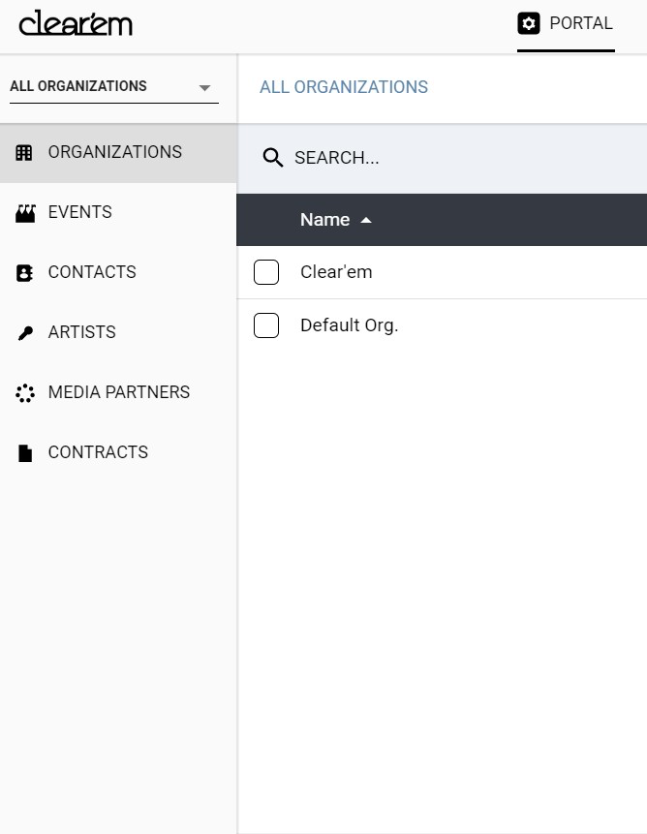Click the Media Partners dotted circle icon

pyautogui.click(x=25, y=393)
